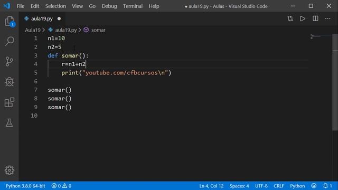
Task: Open the Debug view bug icon
Action: click(10, 82)
